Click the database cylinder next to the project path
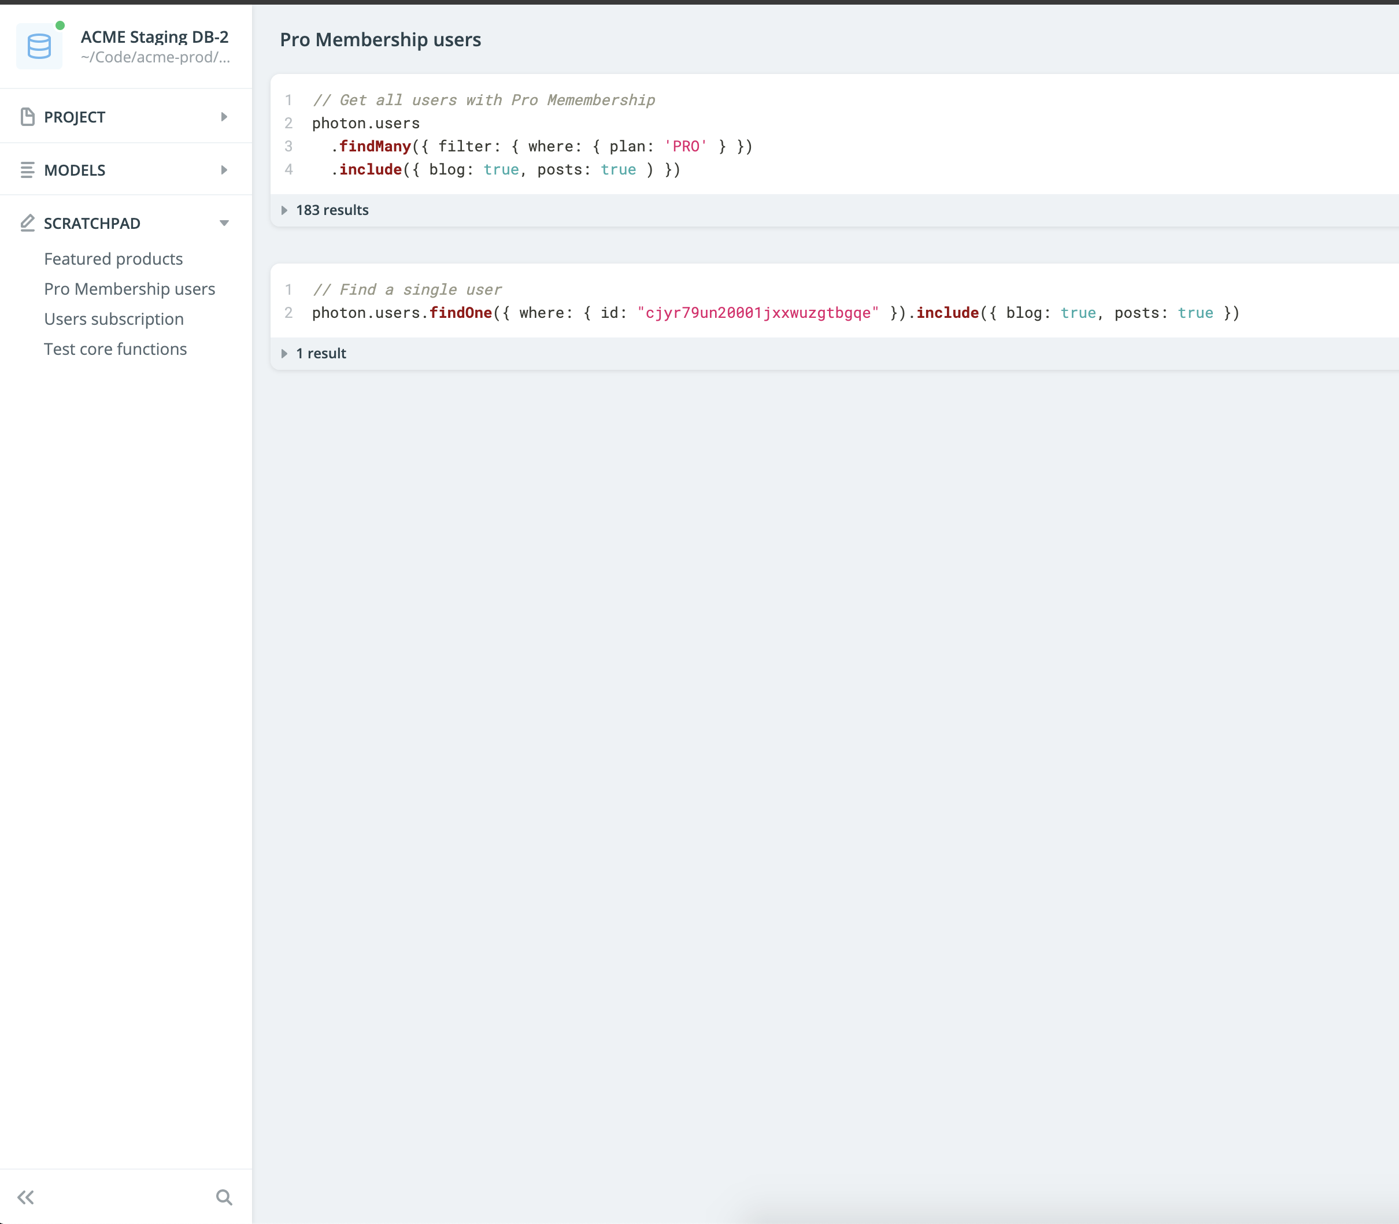This screenshot has height=1224, width=1399. coord(39,45)
